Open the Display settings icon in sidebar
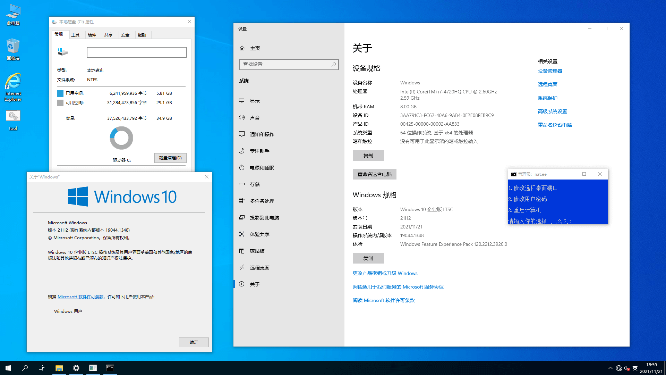This screenshot has height=375, width=666. coord(242,101)
